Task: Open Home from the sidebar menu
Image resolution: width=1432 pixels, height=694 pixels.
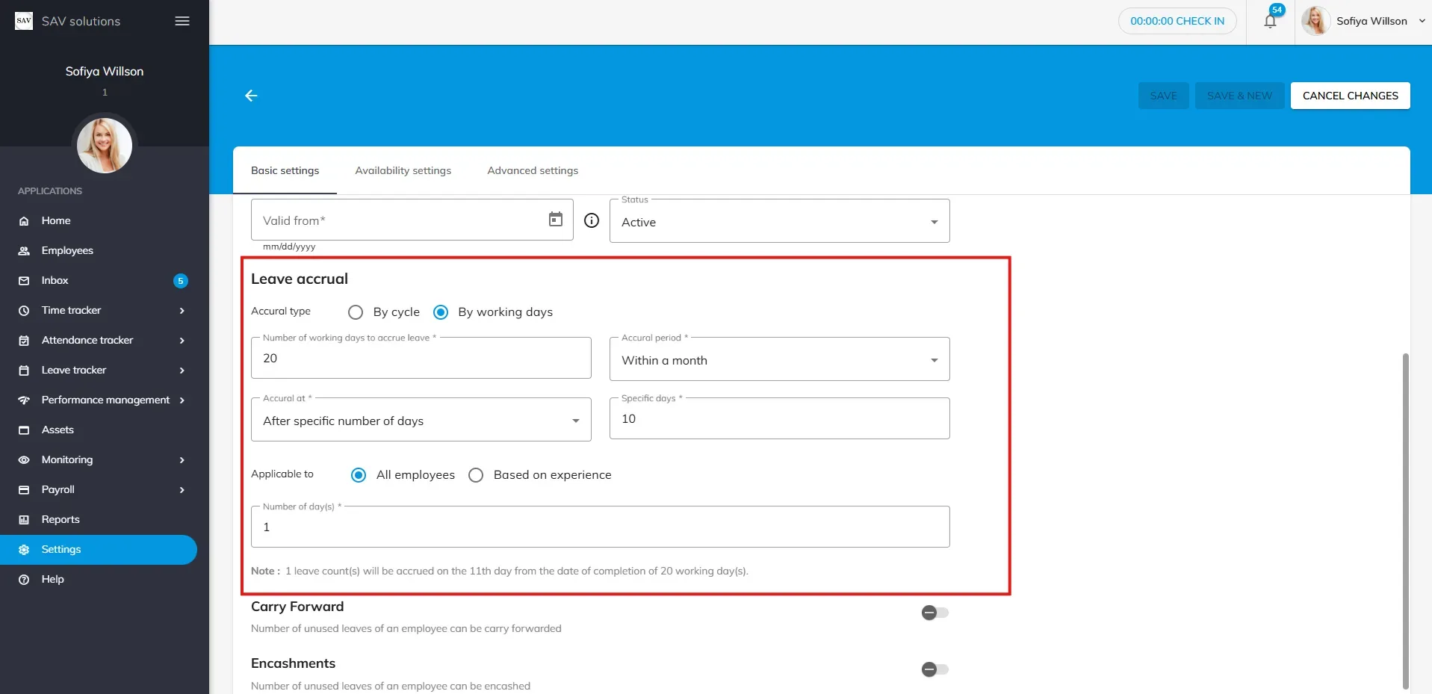Action: coord(99,221)
